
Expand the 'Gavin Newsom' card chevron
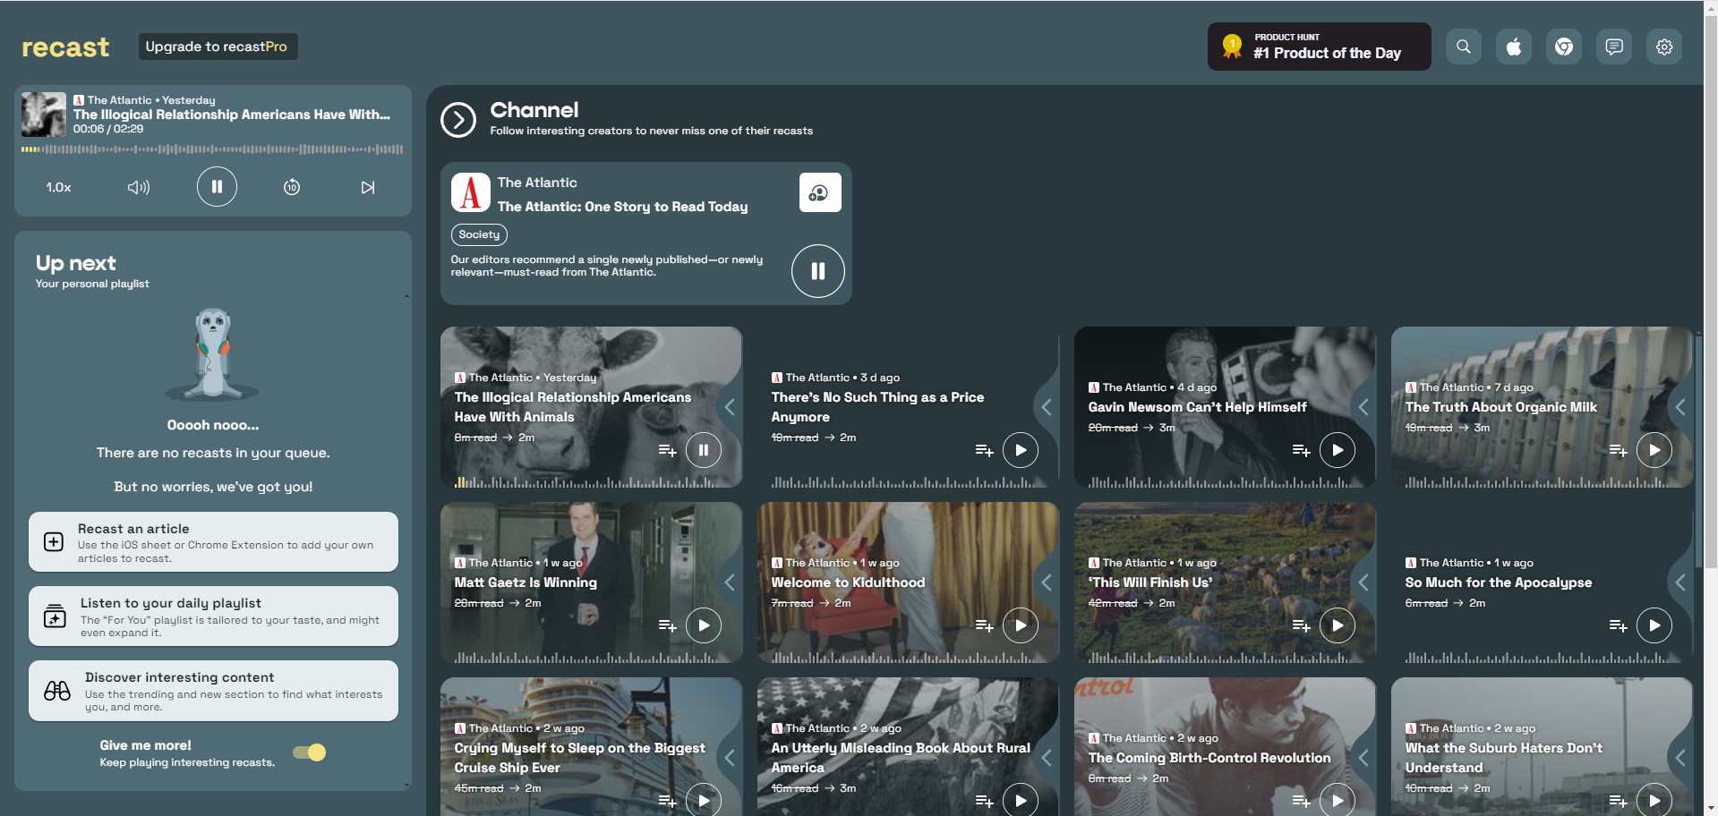click(1364, 407)
